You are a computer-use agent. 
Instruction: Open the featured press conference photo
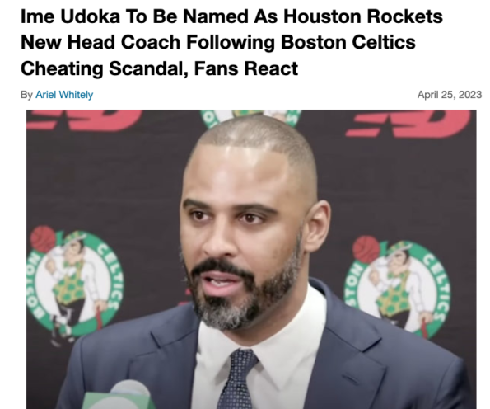pyautogui.click(x=251, y=259)
